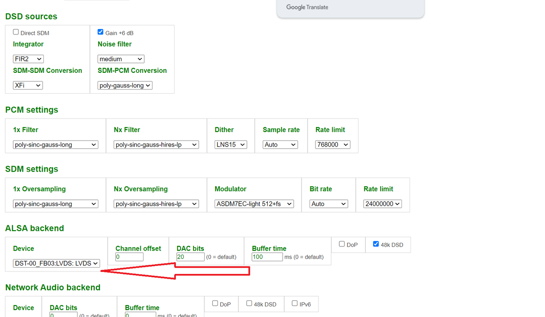545x317 pixels.
Task: Change the Dither LNS15 dropdown
Action: tap(231, 145)
